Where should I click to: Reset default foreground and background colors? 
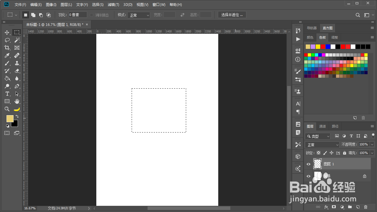coord(7,126)
